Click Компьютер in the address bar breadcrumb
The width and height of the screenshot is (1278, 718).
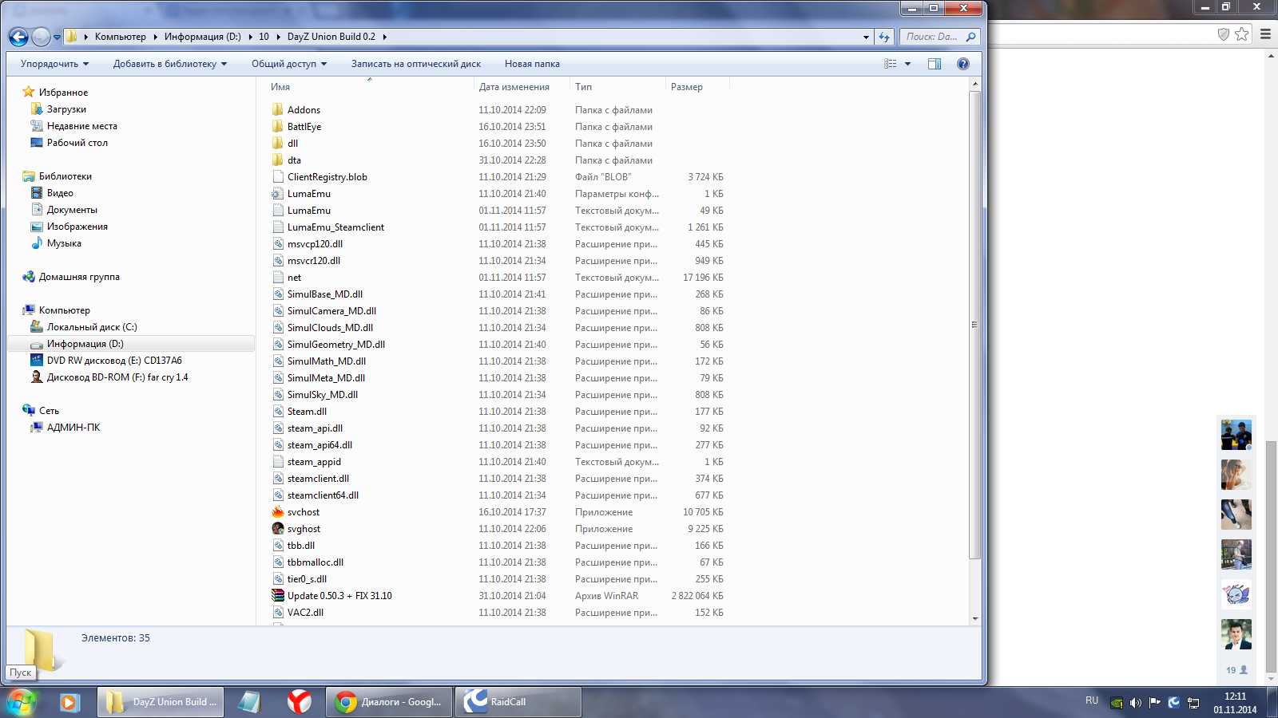121,37
